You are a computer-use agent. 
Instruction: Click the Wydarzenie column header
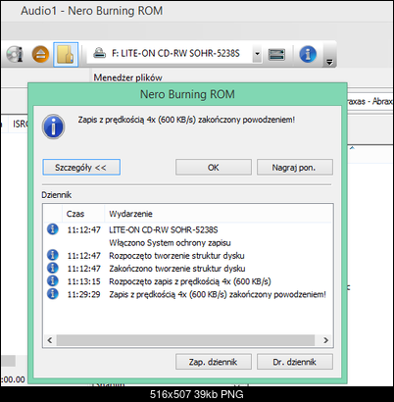[x=219, y=214]
